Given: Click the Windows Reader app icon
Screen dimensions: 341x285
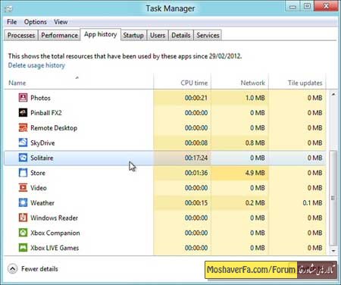Looking at the screenshot, I should click(x=23, y=218).
